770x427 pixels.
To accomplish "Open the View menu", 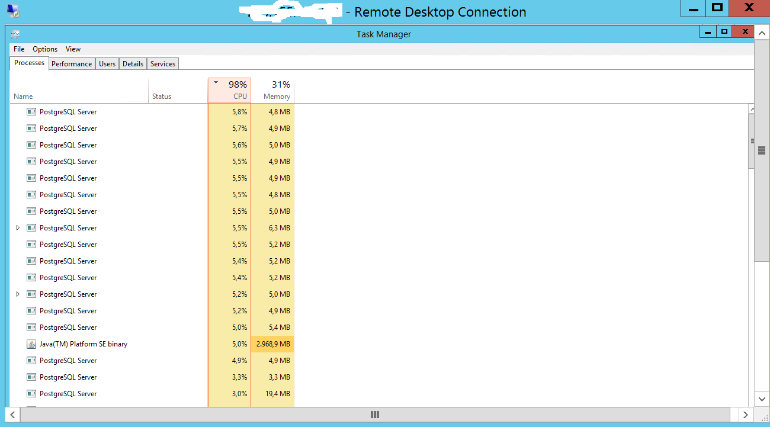I will pyautogui.click(x=73, y=49).
